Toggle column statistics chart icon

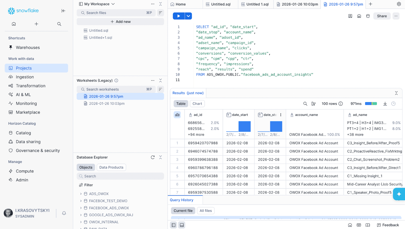point(177,115)
